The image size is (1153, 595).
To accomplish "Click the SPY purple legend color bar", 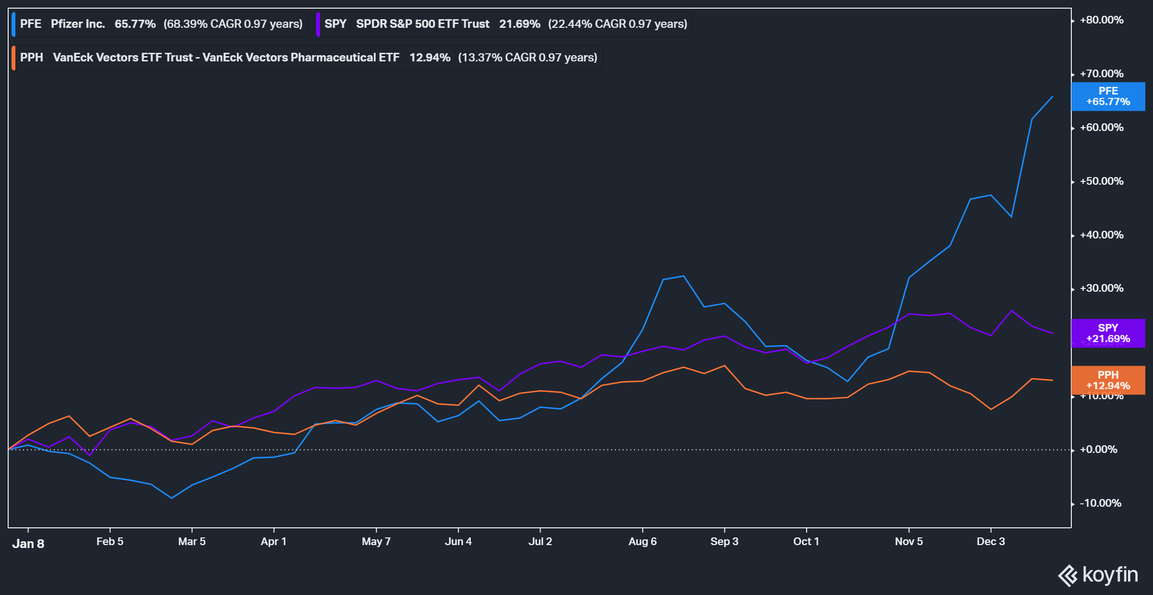I will pyautogui.click(x=318, y=24).
